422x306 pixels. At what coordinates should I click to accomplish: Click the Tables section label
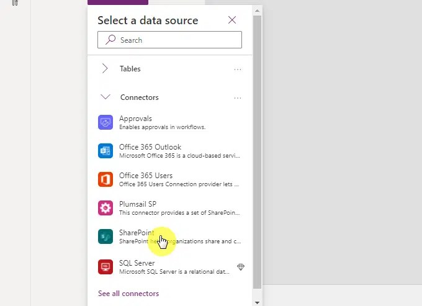(x=130, y=69)
